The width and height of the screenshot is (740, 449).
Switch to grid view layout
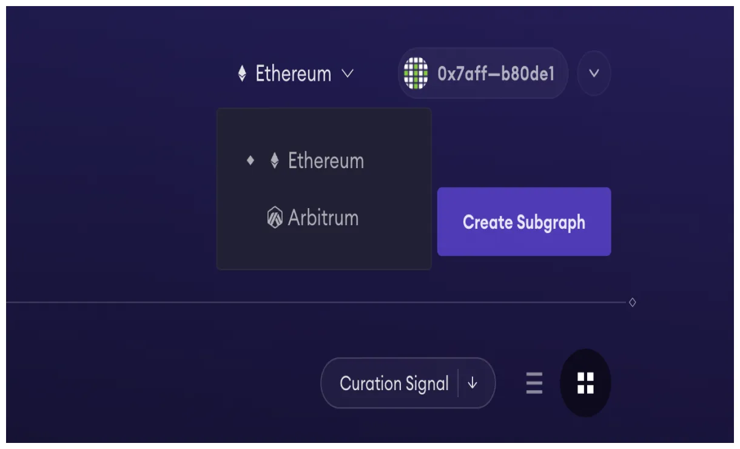585,383
